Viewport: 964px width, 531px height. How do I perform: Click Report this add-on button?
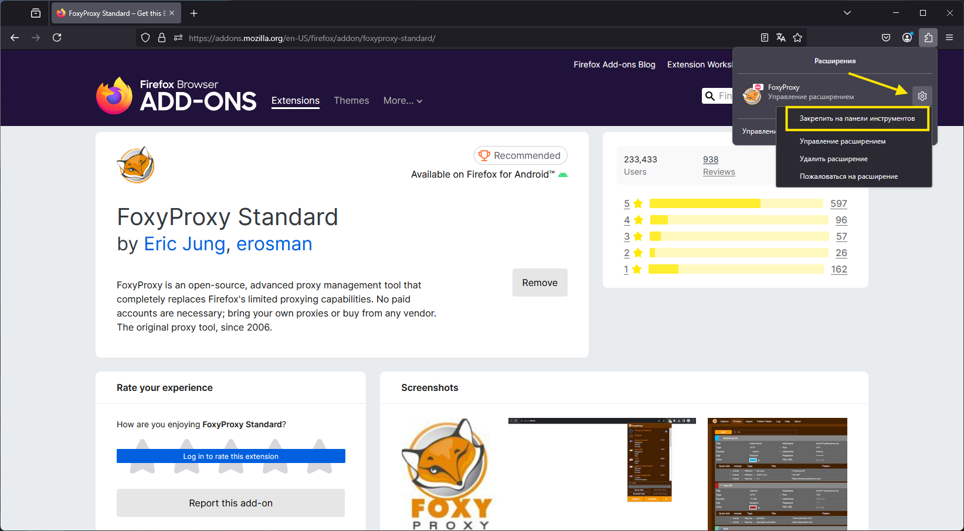(x=231, y=503)
